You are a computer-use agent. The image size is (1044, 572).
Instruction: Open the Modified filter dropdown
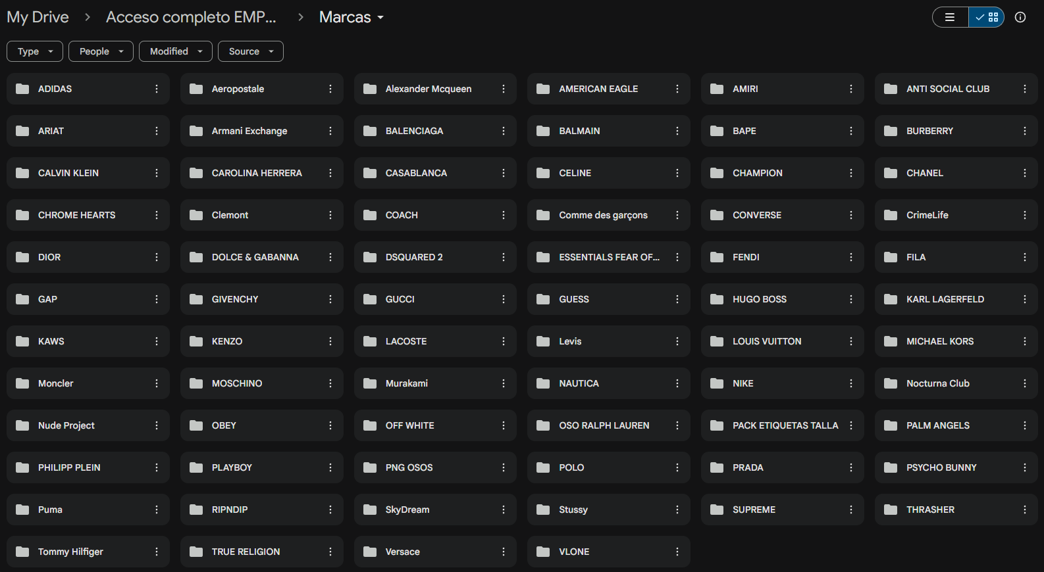tap(176, 51)
